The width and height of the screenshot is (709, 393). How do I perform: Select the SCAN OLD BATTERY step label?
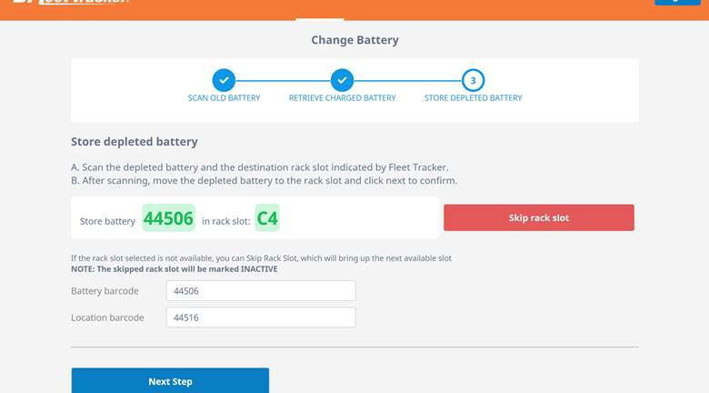[224, 98]
